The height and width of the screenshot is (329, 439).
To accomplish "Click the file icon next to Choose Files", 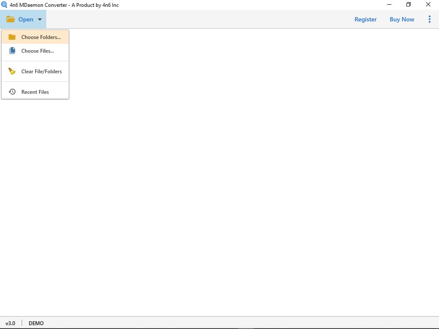I will pyautogui.click(x=13, y=51).
